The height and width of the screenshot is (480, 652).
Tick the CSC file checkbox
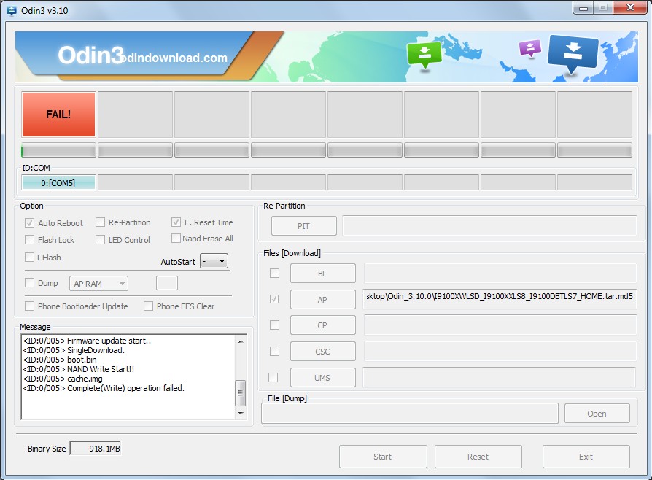pyautogui.click(x=274, y=352)
